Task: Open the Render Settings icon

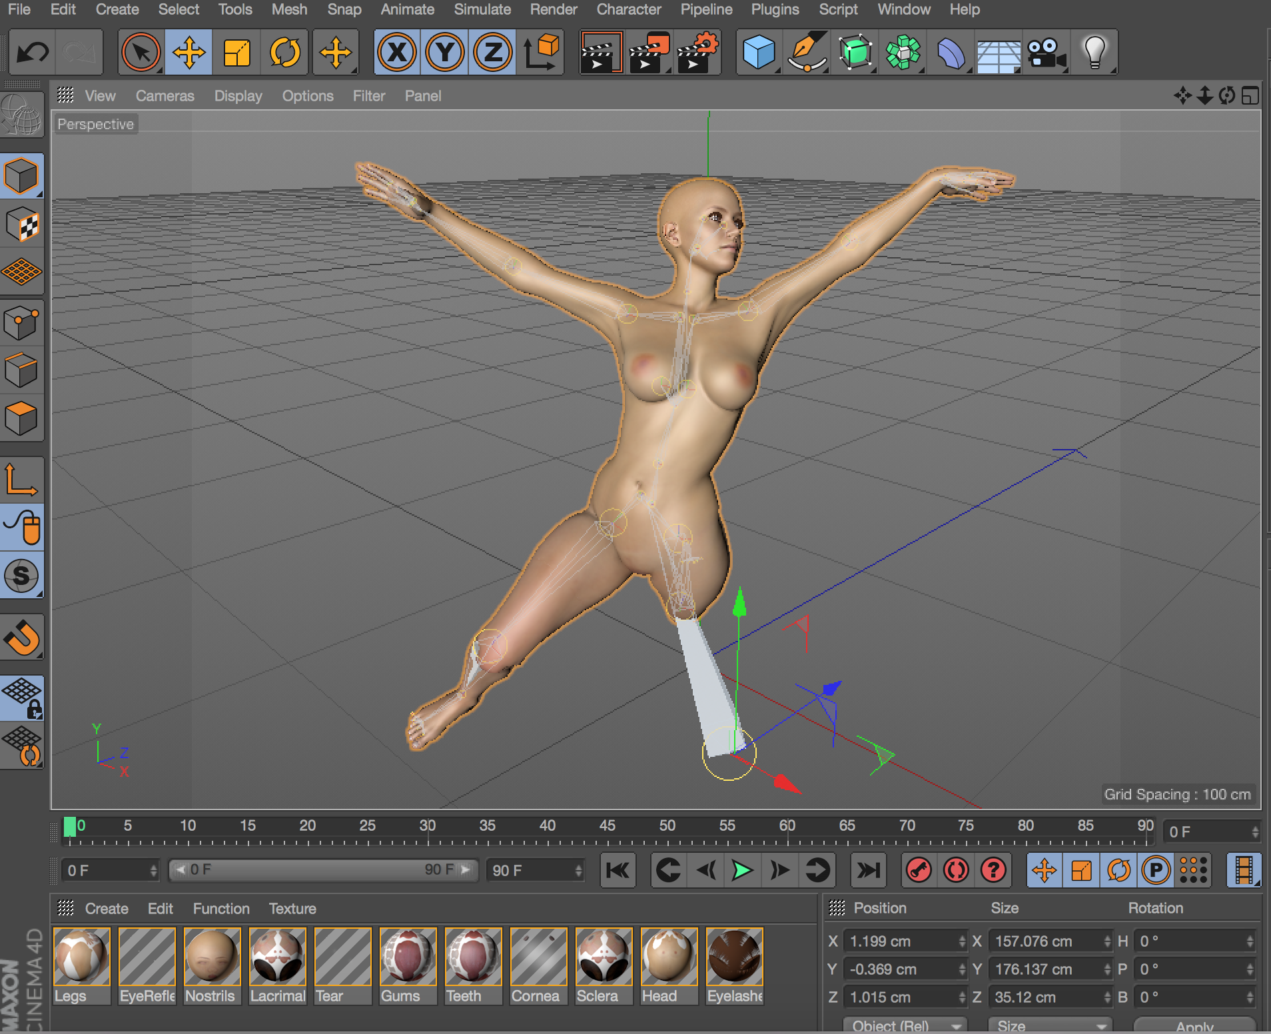Action: click(x=697, y=52)
